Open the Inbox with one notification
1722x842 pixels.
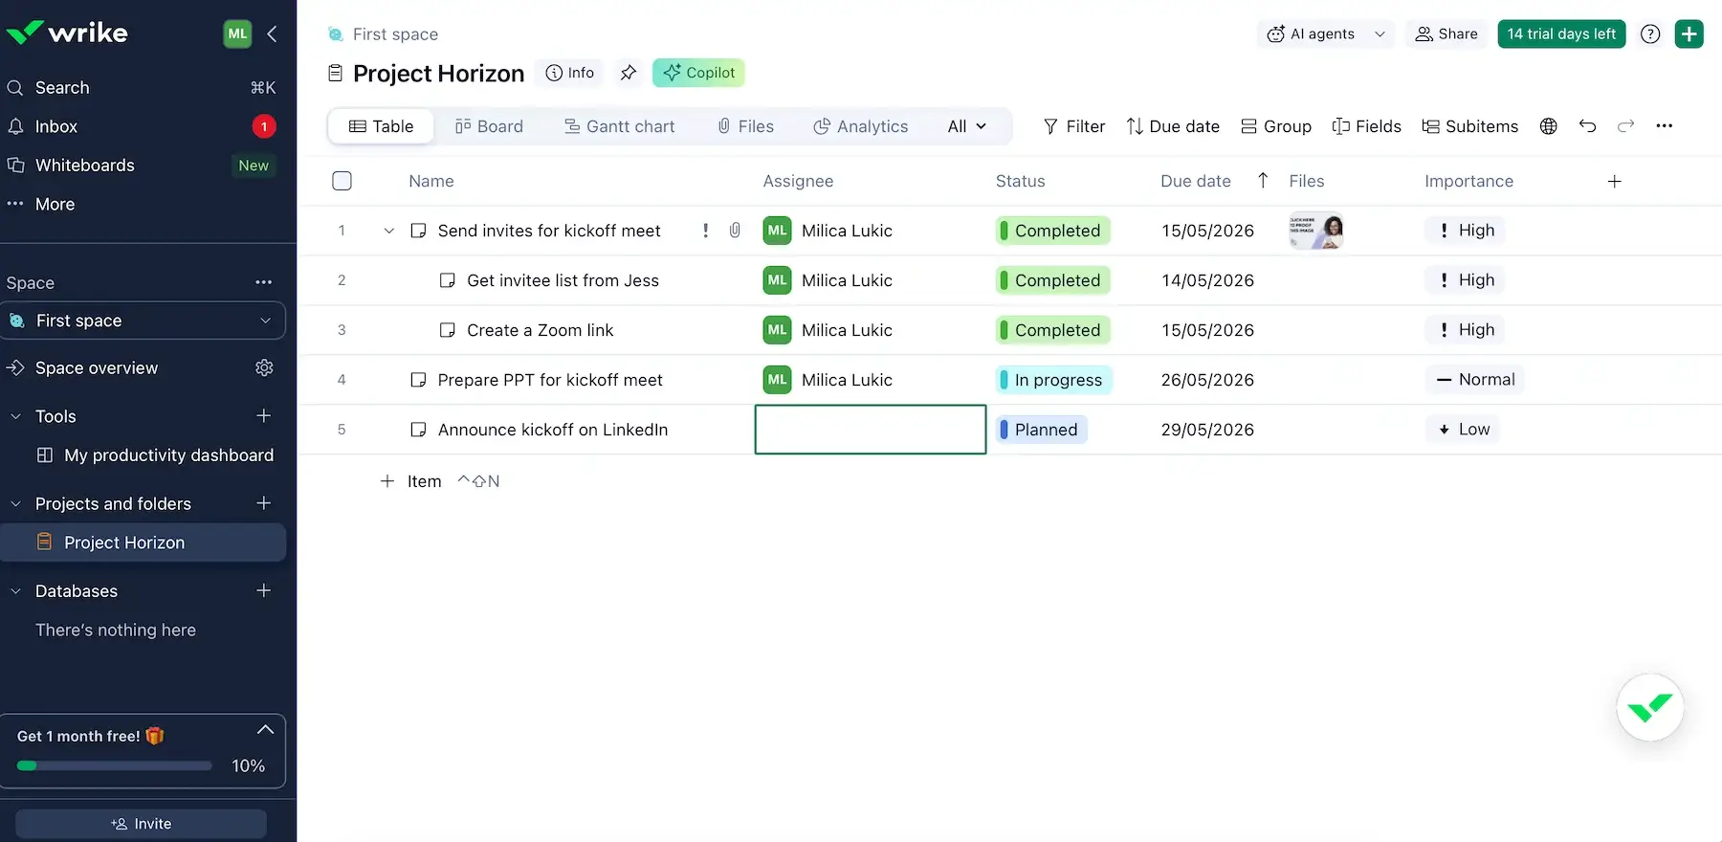click(x=143, y=126)
